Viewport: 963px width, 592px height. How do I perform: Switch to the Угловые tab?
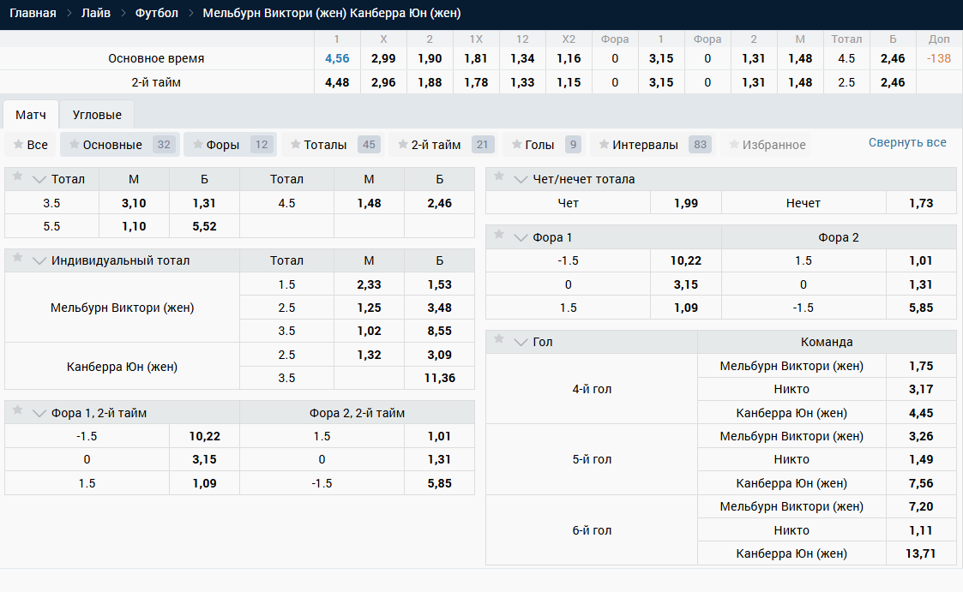point(97,115)
